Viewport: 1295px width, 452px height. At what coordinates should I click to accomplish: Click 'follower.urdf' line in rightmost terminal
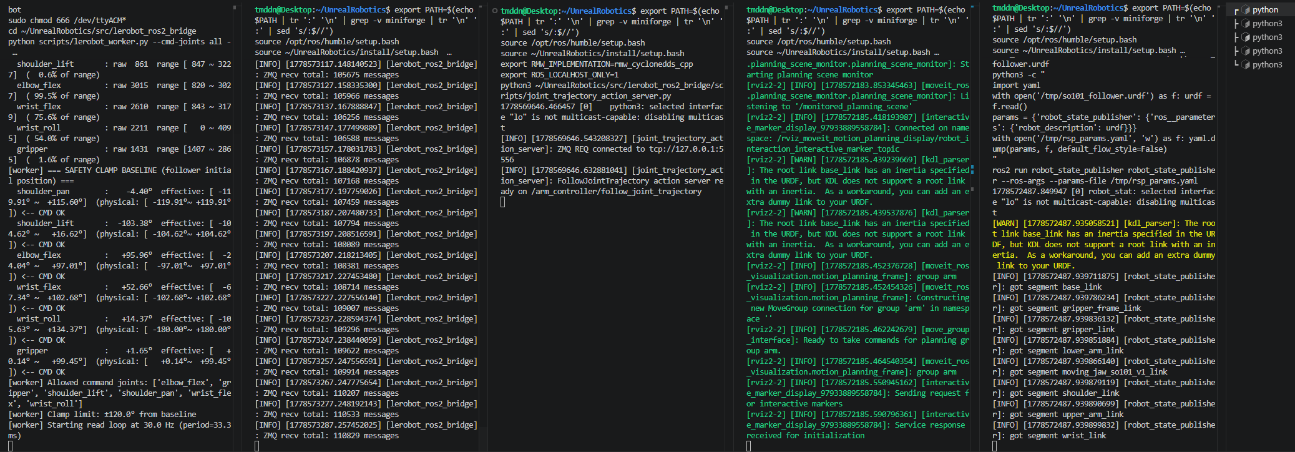point(1020,64)
